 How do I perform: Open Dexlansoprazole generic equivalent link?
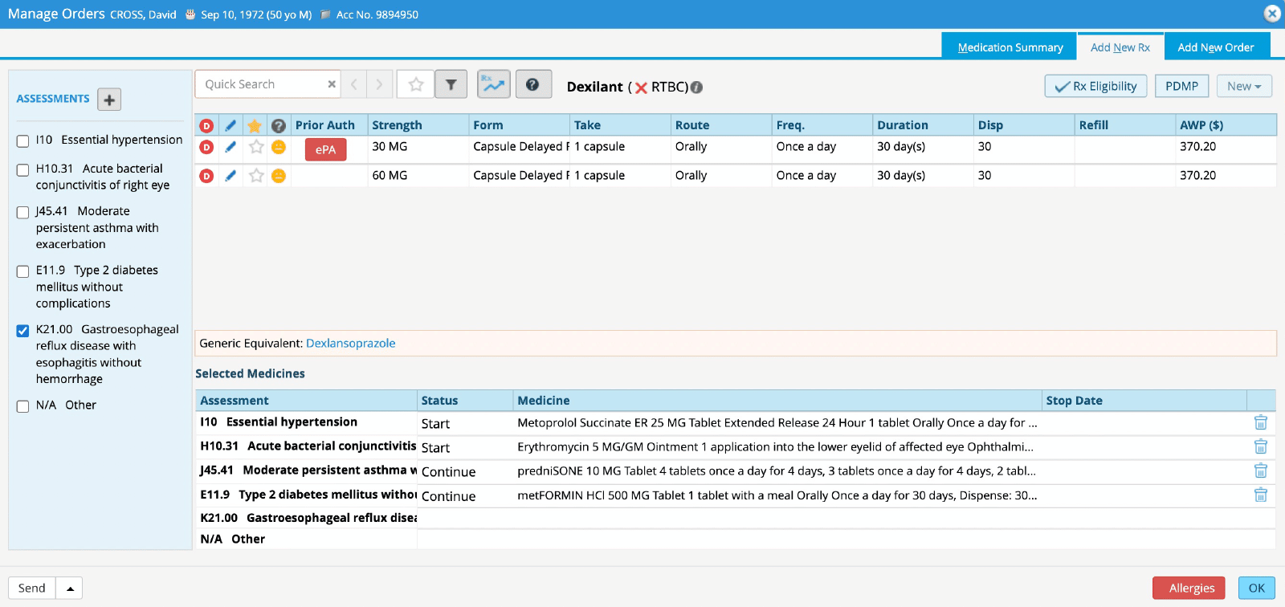click(351, 343)
